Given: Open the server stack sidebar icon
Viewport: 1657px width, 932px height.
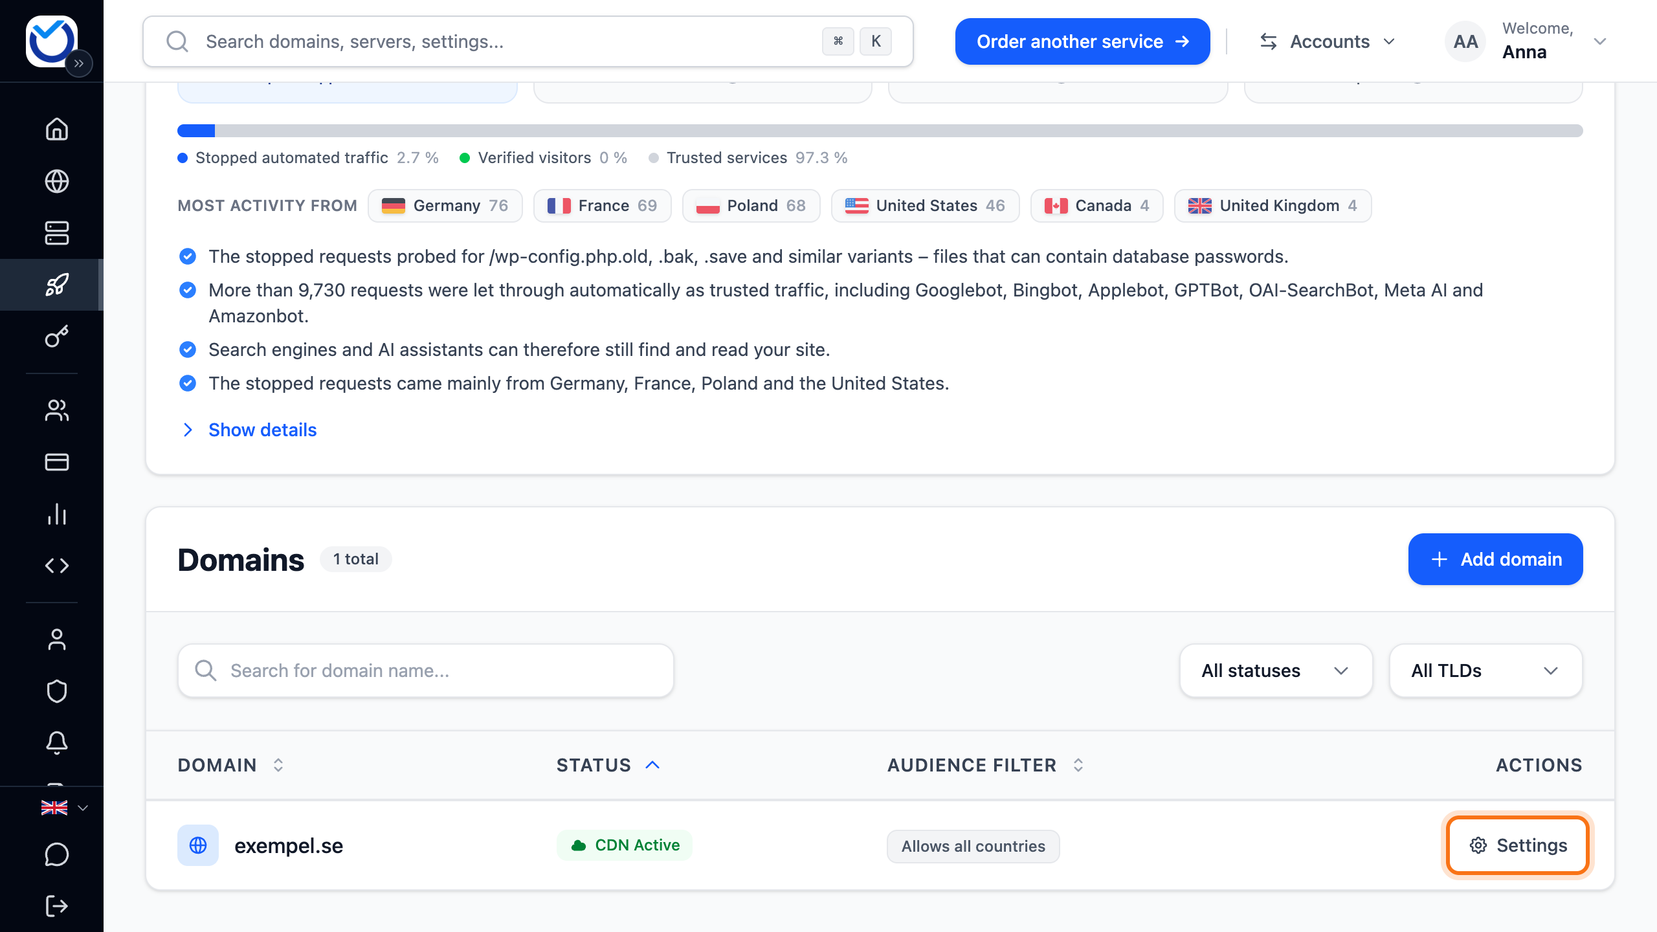Looking at the screenshot, I should [x=57, y=233].
